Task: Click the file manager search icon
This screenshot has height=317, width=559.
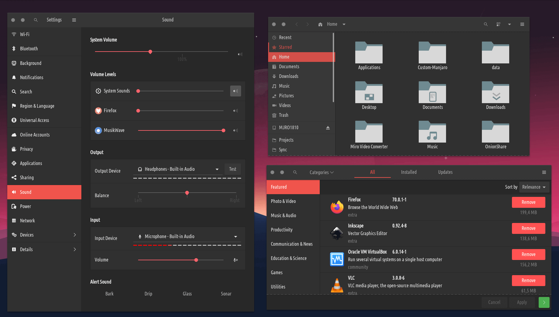Action: [x=486, y=24]
